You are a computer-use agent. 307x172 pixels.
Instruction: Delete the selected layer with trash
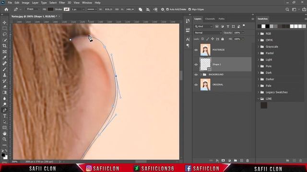coord(248,161)
